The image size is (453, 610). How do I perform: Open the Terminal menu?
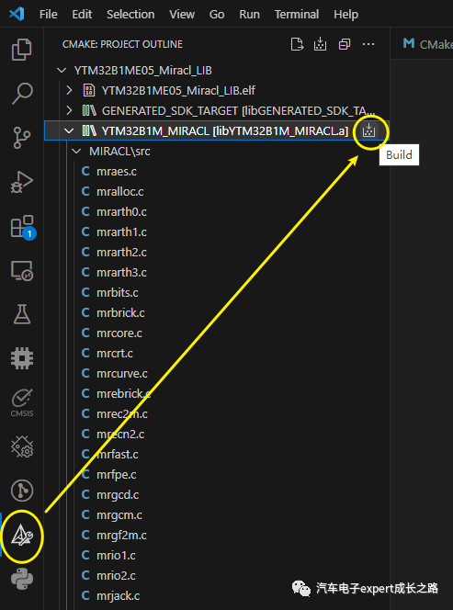(x=297, y=15)
